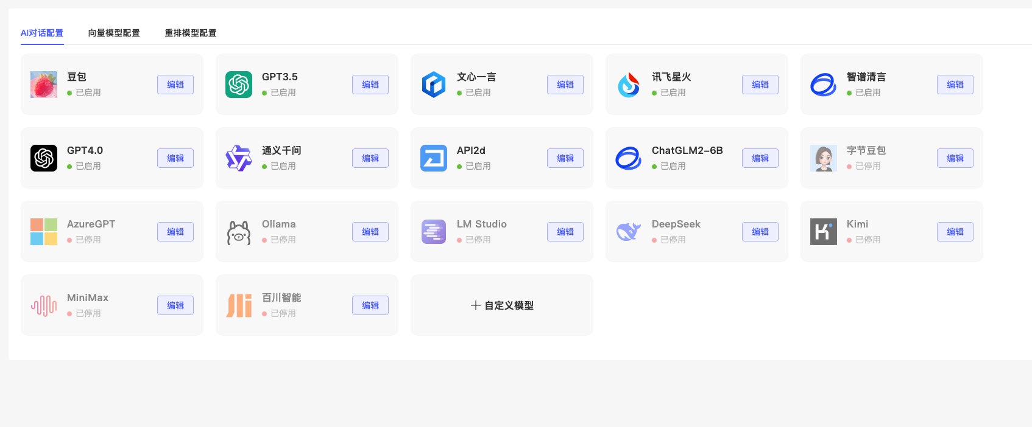
Task: Click the 百川智能 orange logo
Action: click(x=239, y=305)
